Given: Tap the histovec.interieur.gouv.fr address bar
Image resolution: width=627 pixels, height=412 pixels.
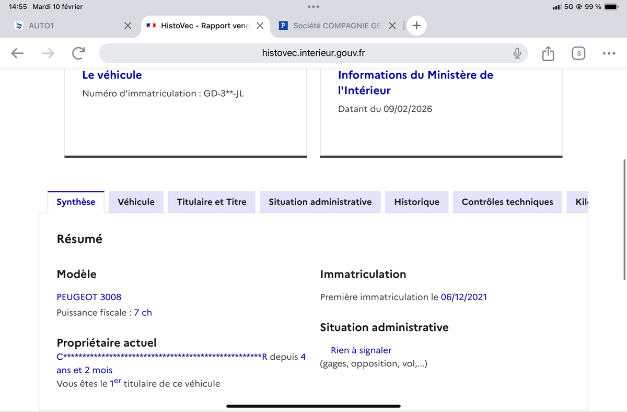Looking at the screenshot, I should [313, 53].
